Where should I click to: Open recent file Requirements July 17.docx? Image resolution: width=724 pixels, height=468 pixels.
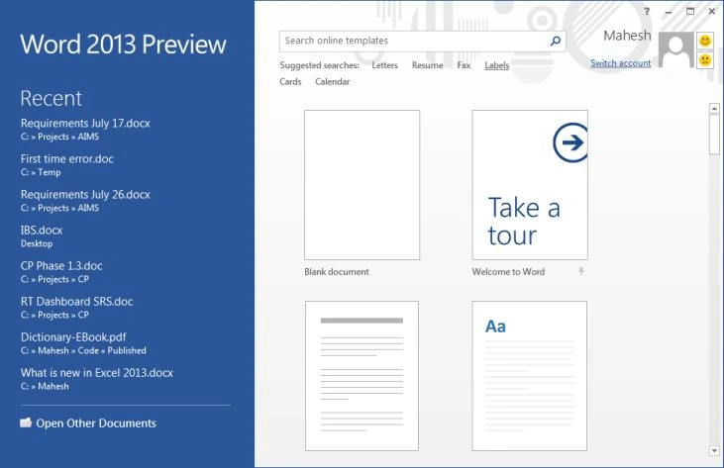pyautogui.click(x=85, y=129)
